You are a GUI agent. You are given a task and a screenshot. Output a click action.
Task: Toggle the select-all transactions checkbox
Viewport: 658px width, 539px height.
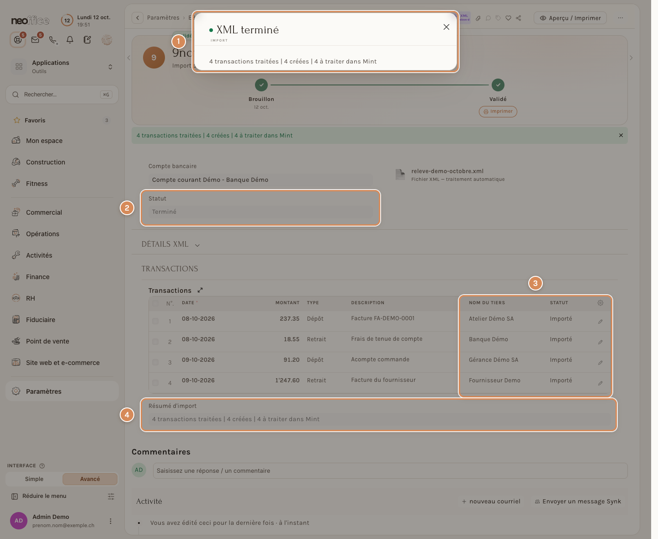pos(155,303)
